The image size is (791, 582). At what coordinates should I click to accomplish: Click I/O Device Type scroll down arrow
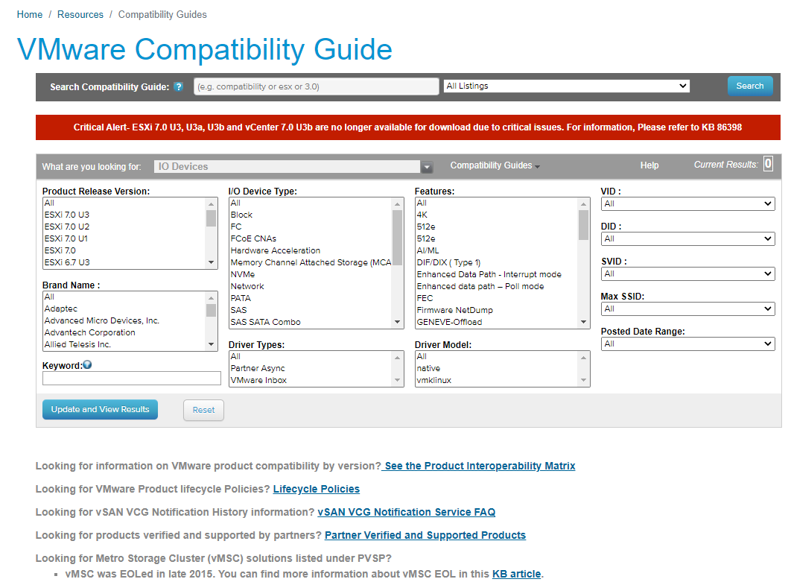(x=398, y=322)
